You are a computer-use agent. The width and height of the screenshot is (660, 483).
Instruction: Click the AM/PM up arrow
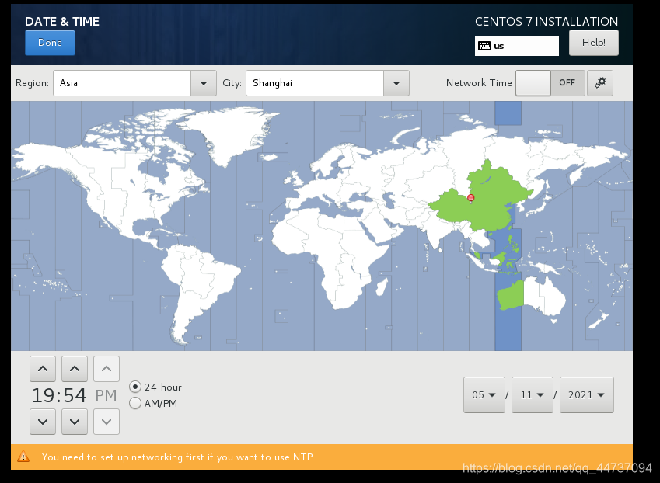[107, 369]
